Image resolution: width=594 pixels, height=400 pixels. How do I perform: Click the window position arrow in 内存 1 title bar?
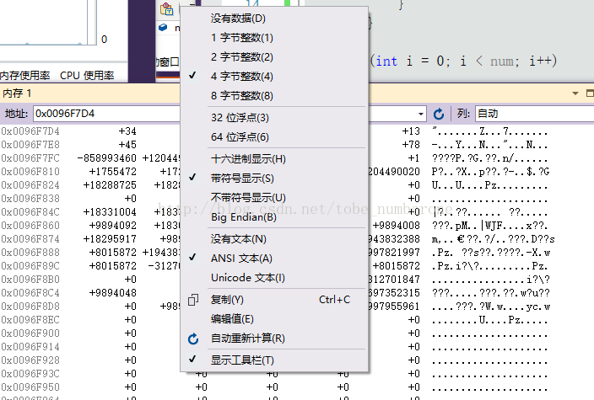575,93
